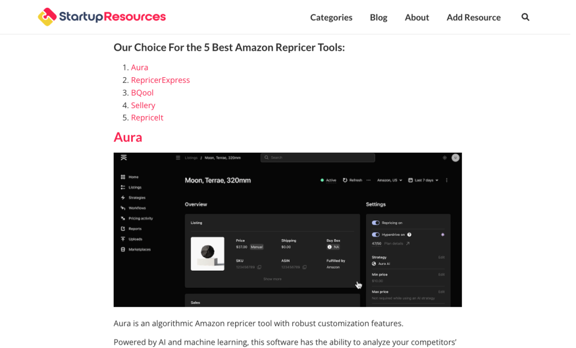This screenshot has height=348, width=576.
Task: Click the 'Moon, Terrae, 320mm' title
Action: click(218, 180)
